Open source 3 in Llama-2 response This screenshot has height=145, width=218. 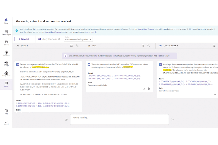tap(172, 84)
